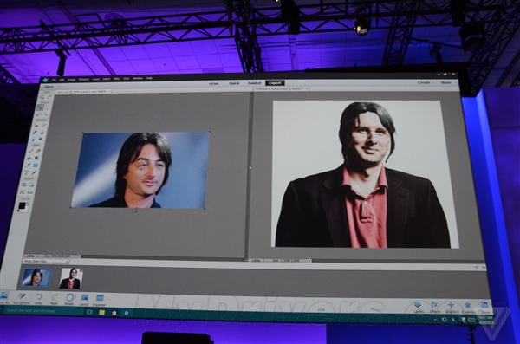Switch to the Quick mode tab
Image resolution: width=520 pixels, height=344 pixels.
pyautogui.click(x=234, y=83)
